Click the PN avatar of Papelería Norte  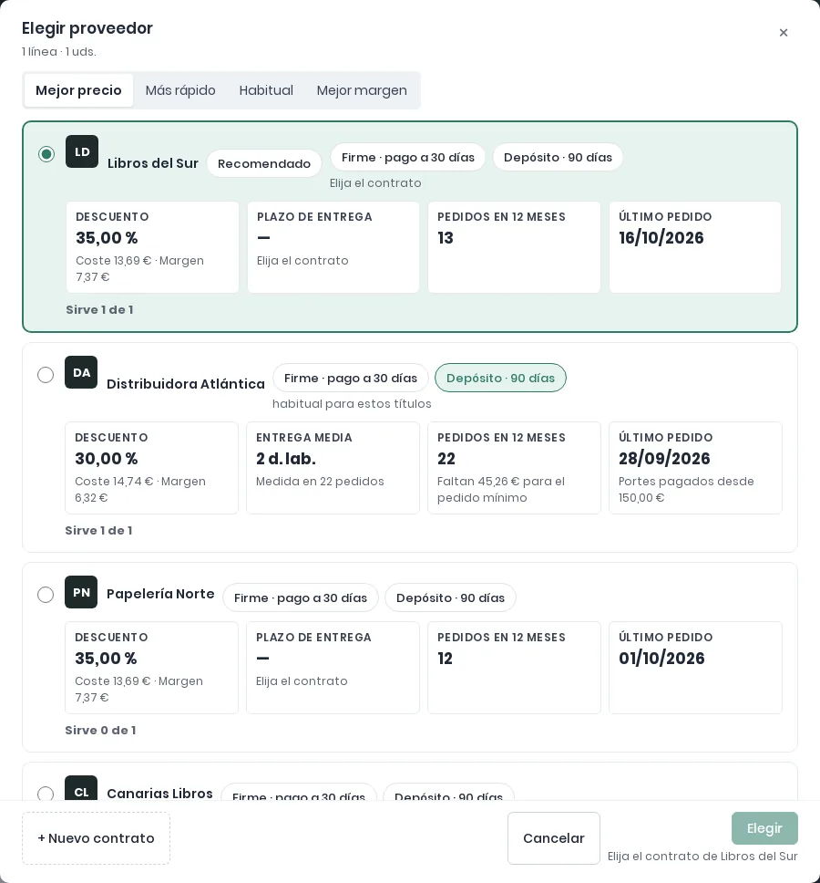(x=81, y=592)
